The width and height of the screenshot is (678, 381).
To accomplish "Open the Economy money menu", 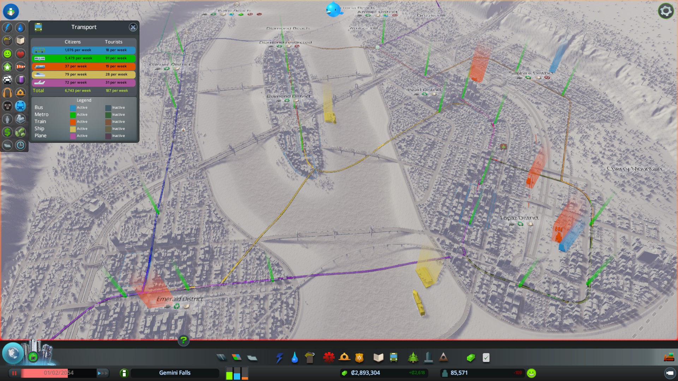I will pos(470,358).
